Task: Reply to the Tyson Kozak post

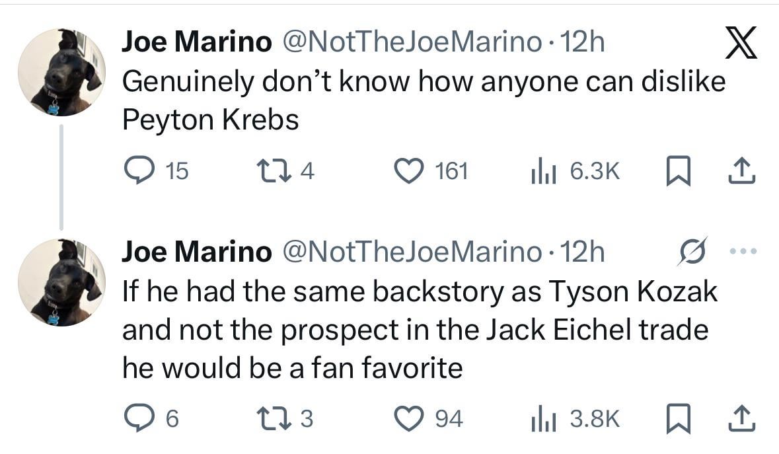Action: tap(138, 418)
